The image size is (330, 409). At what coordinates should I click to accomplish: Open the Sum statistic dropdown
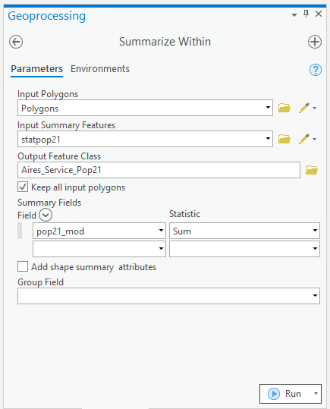315,231
